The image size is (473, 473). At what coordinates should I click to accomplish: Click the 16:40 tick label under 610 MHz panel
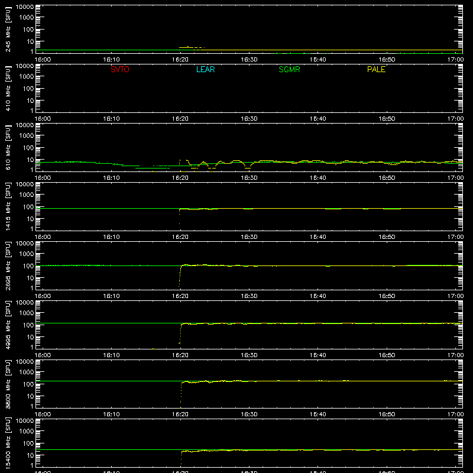[x=318, y=178]
